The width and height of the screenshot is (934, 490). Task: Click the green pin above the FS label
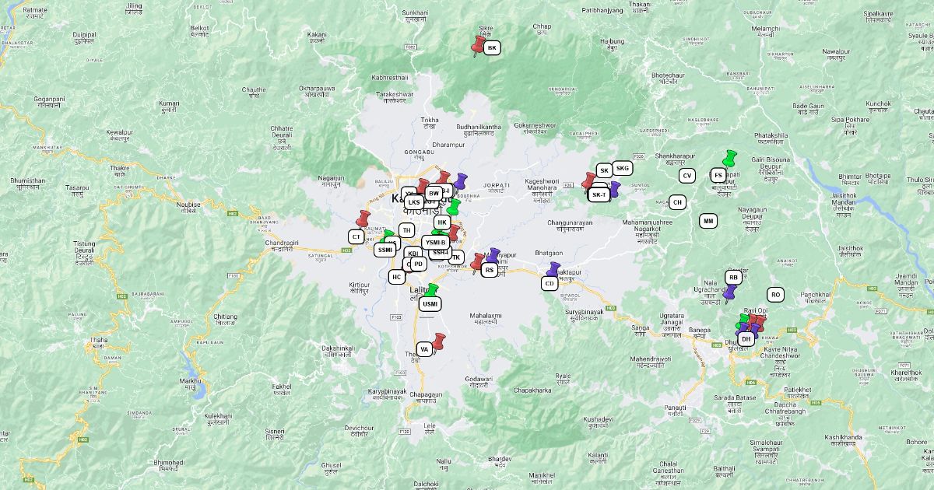pos(729,159)
